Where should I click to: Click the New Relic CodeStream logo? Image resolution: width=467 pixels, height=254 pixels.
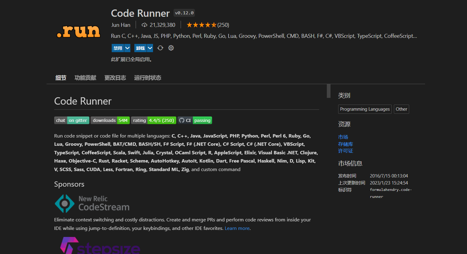click(92, 204)
